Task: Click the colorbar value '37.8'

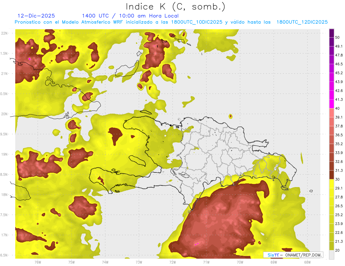Action: [x=339, y=126]
